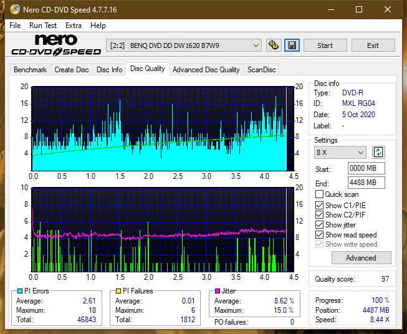
Task: Disable Show C1/PIE checkbox
Action: [319, 205]
